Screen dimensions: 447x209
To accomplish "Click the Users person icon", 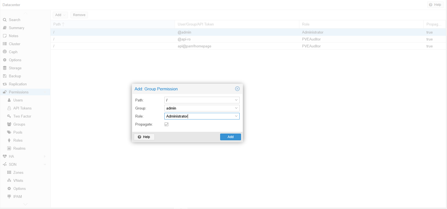I will [x=9, y=100].
